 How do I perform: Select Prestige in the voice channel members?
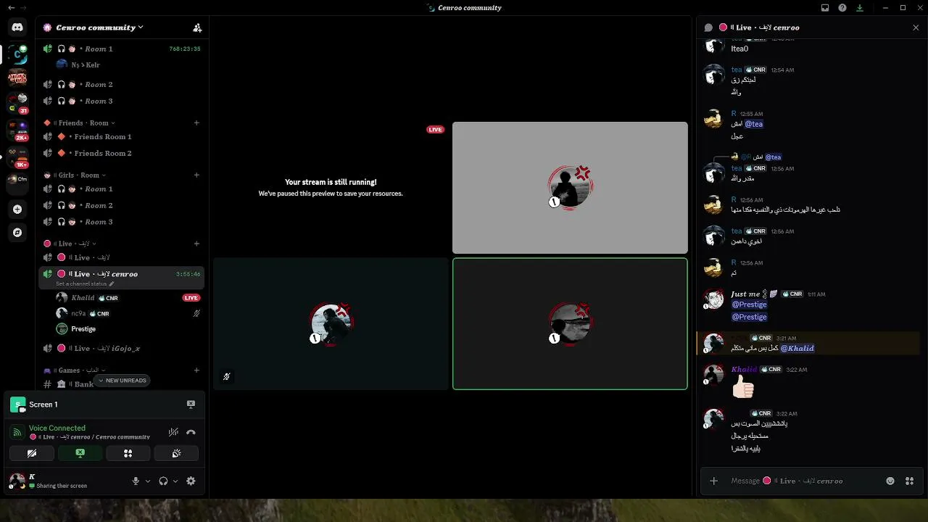(122, 328)
